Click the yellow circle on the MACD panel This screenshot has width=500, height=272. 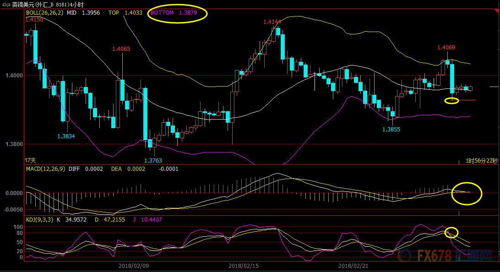[467, 193]
